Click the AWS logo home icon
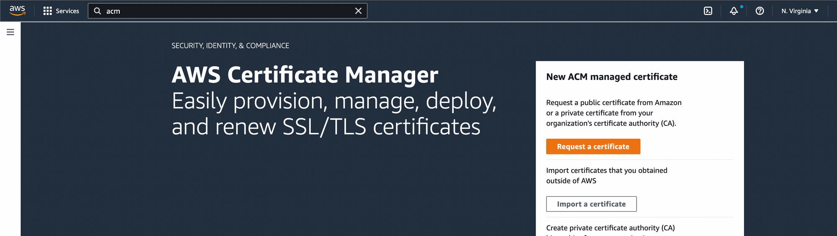This screenshot has height=236, width=837. (x=17, y=10)
